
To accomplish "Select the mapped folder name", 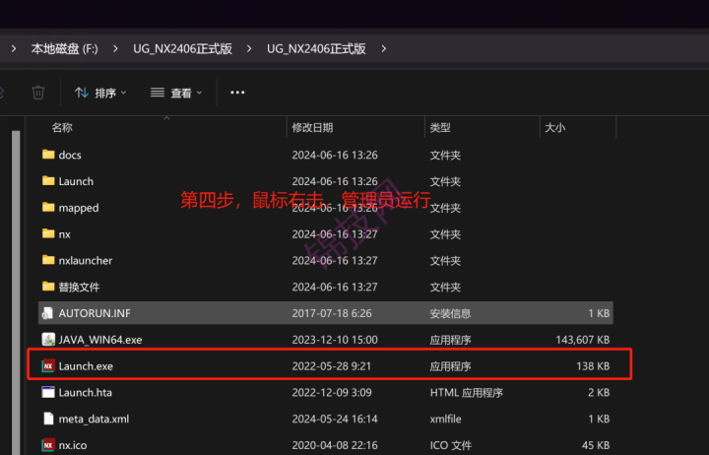I will (79, 208).
